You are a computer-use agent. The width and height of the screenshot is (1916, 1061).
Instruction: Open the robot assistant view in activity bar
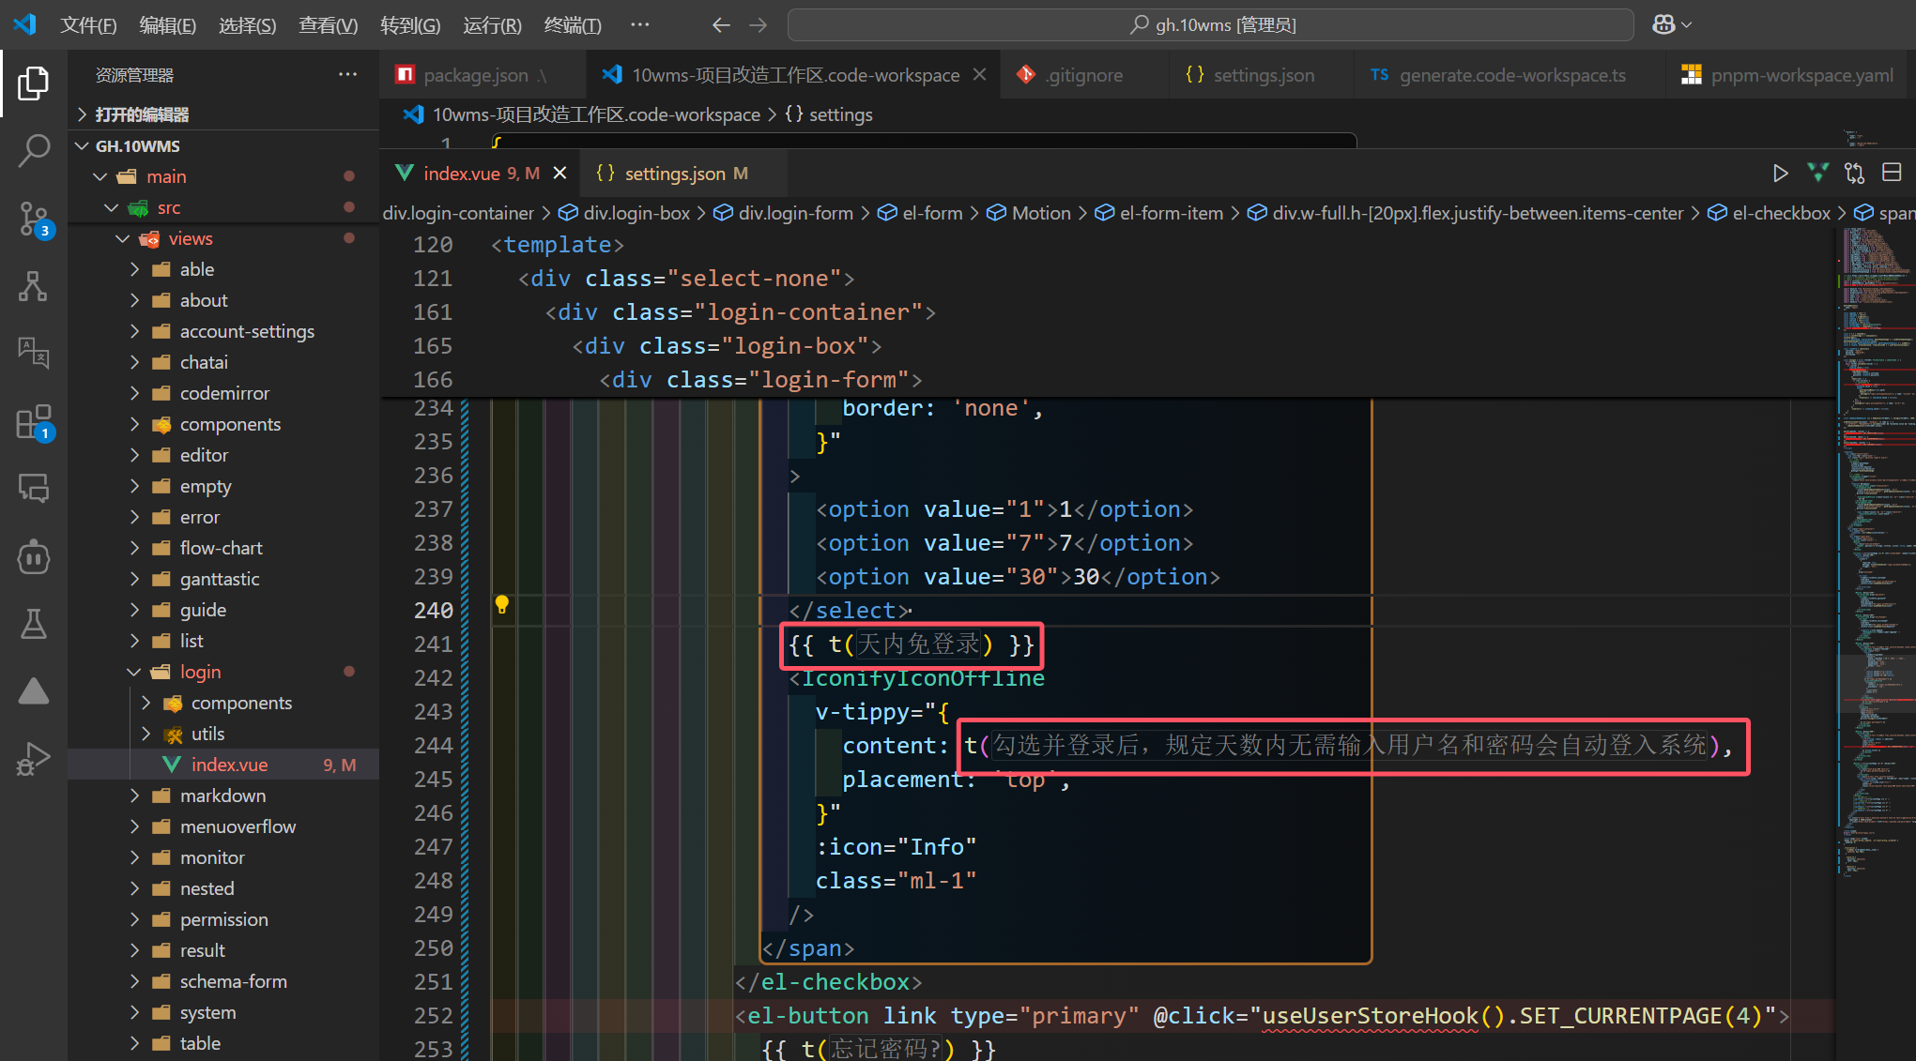(34, 557)
